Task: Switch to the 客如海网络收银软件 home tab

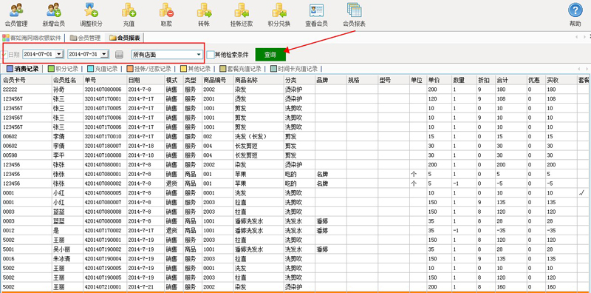Action: pyautogui.click(x=32, y=38)
